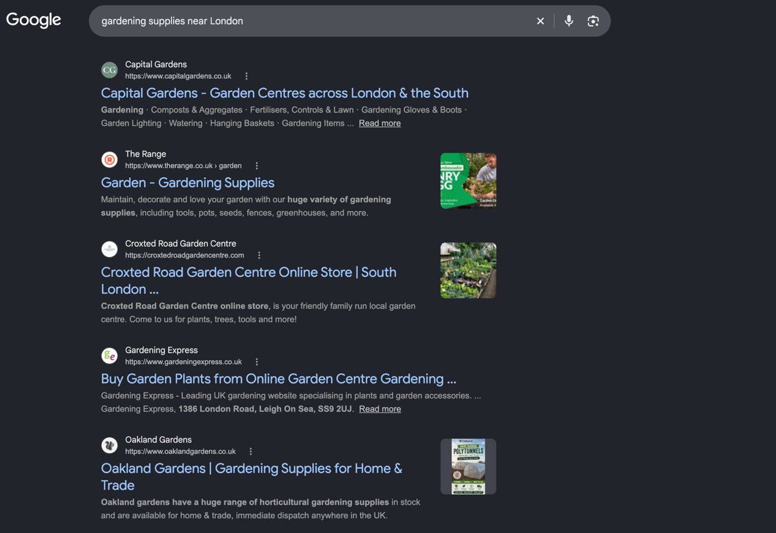This screenshot has height=533, width=776.
Task: Open more options for The Range result
Action: pos(257,166)
